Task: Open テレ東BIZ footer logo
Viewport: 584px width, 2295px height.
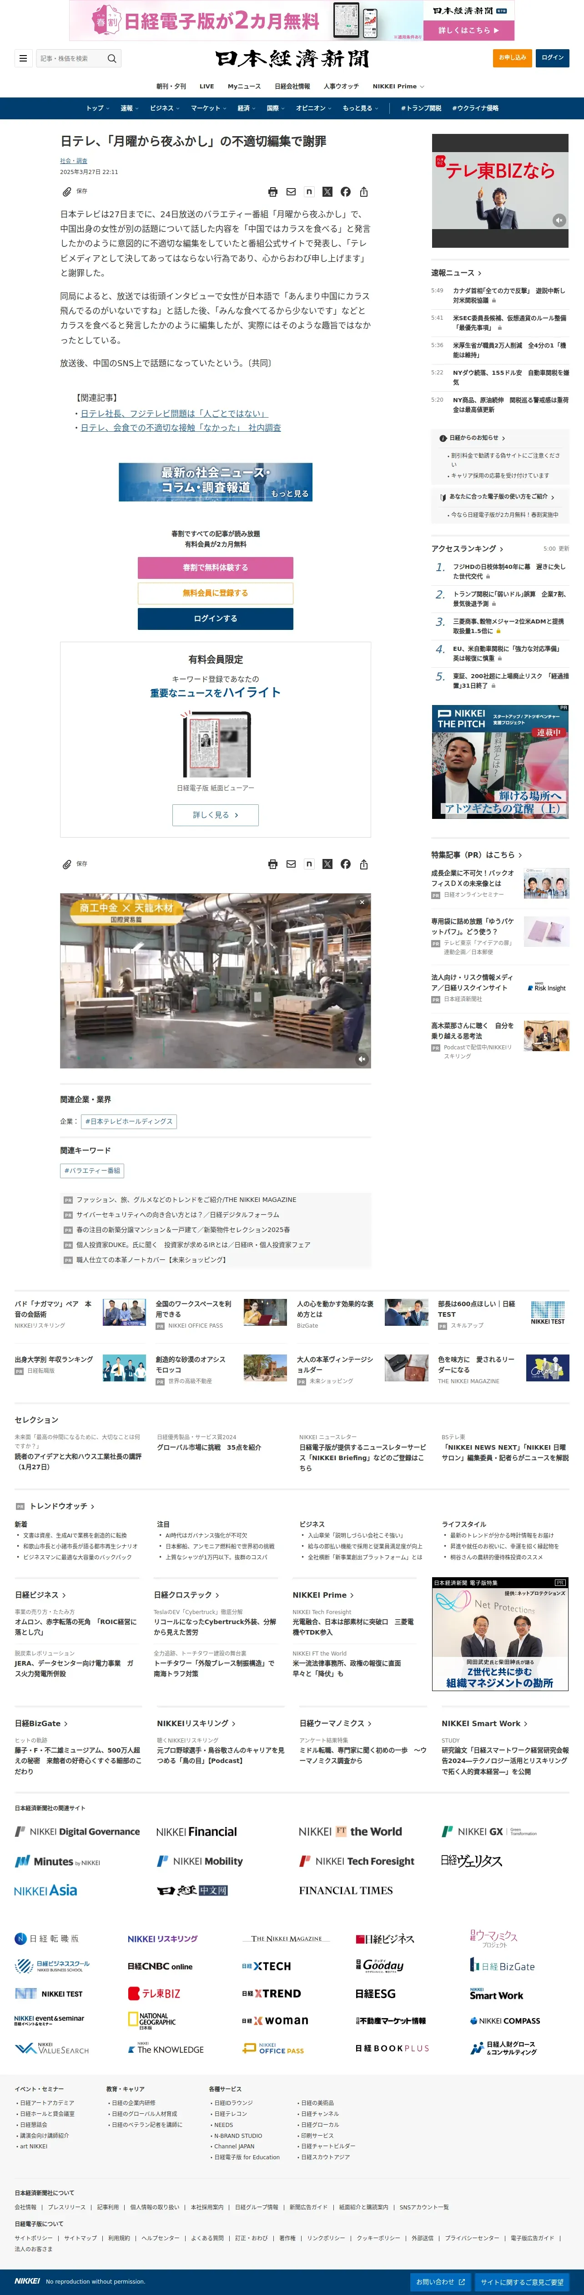Action: click(x=154, y=1993)
